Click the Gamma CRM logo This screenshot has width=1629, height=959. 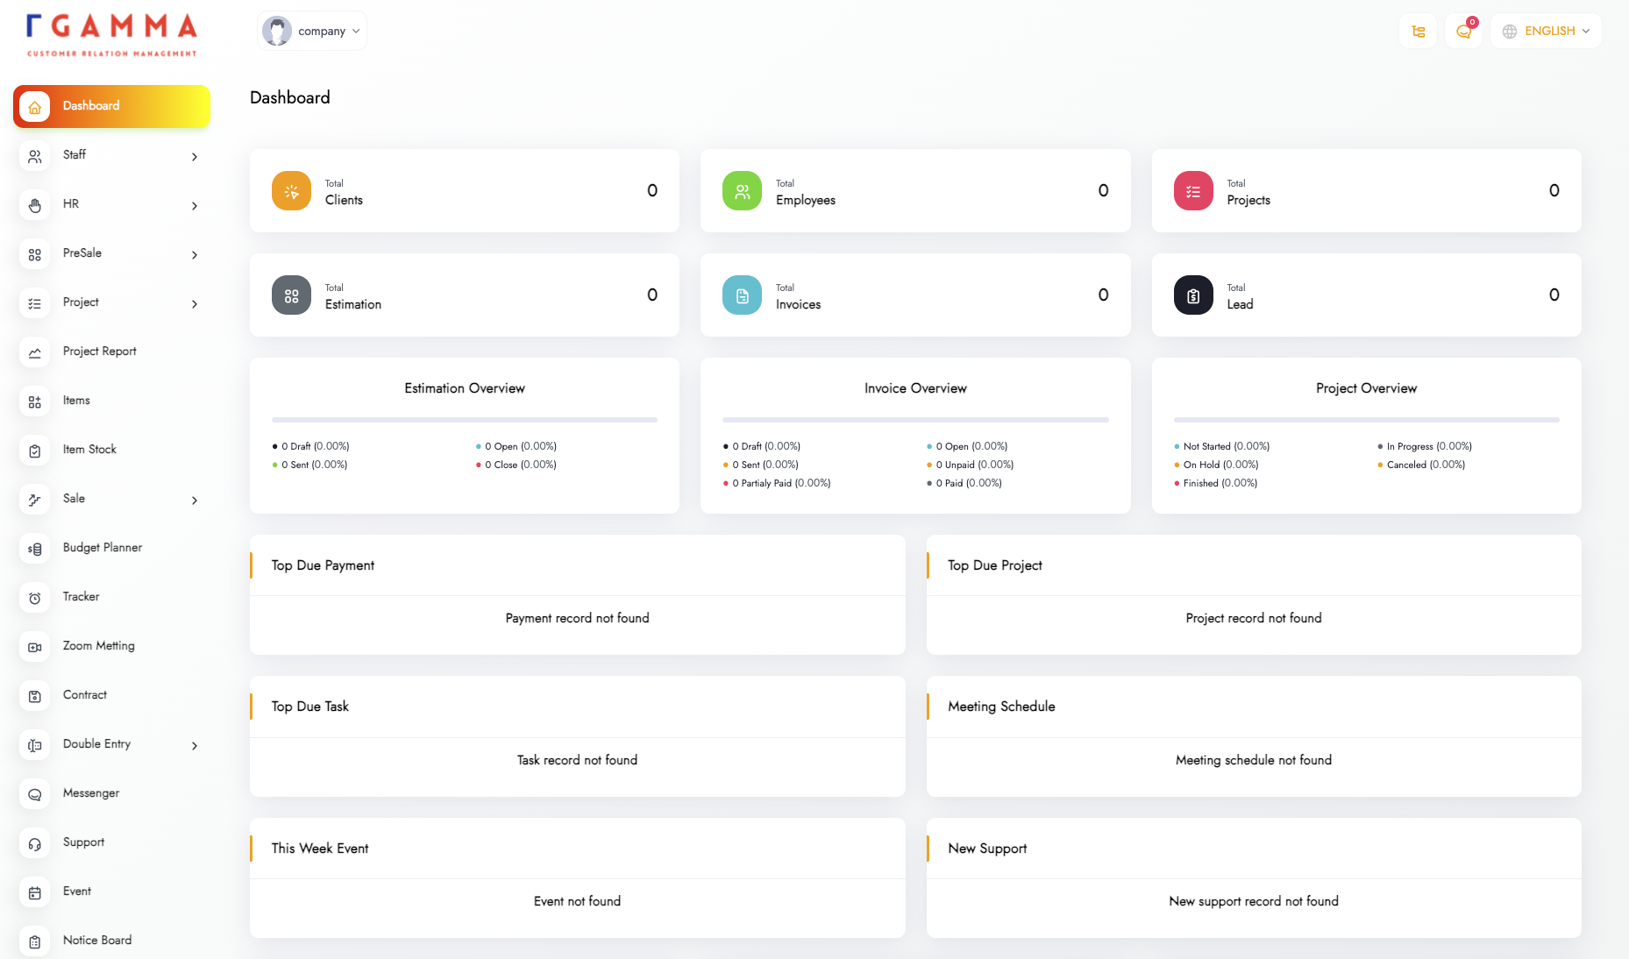(111, 35)
